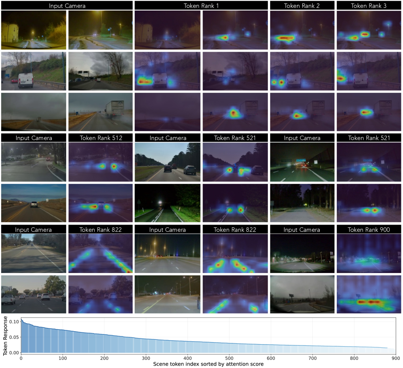Click the 'Token Rank 900' header label
The image size is (403, 368).
pyautogui.click(x=369, y=229)
